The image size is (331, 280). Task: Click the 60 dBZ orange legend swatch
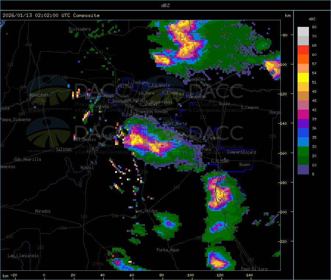coord(303,59)
